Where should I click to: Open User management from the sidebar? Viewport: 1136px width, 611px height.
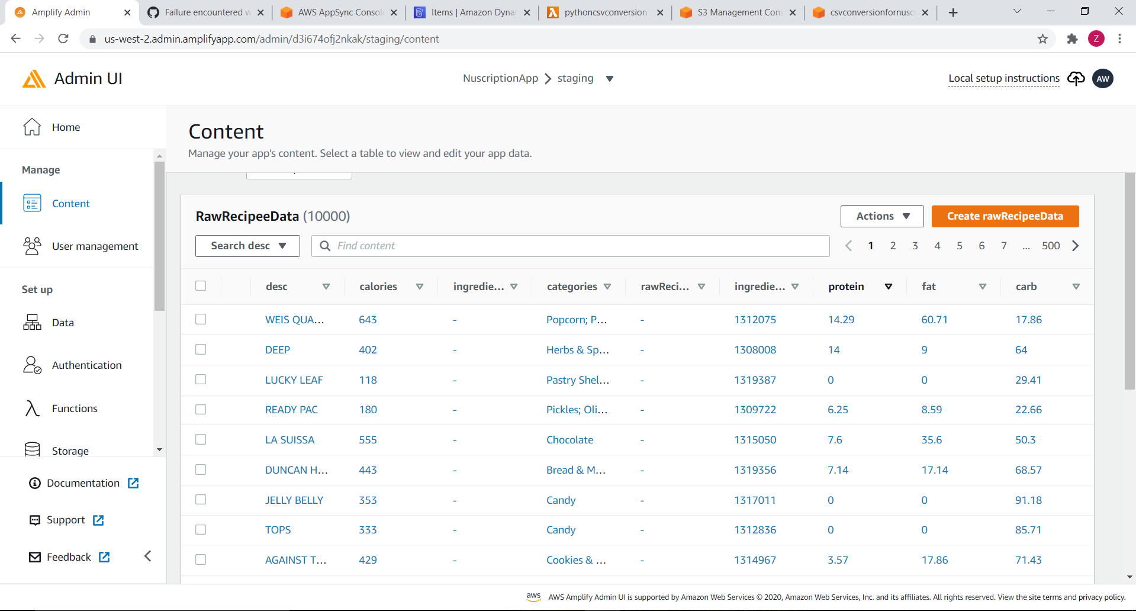pyautogui.click(x=95, y=246)
